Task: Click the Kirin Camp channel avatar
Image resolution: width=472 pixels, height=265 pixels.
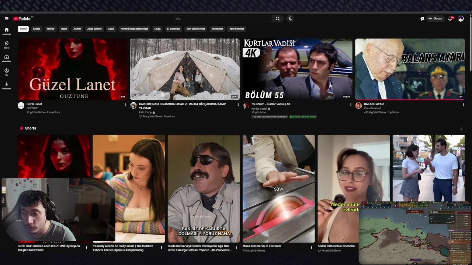Action: 133,106
